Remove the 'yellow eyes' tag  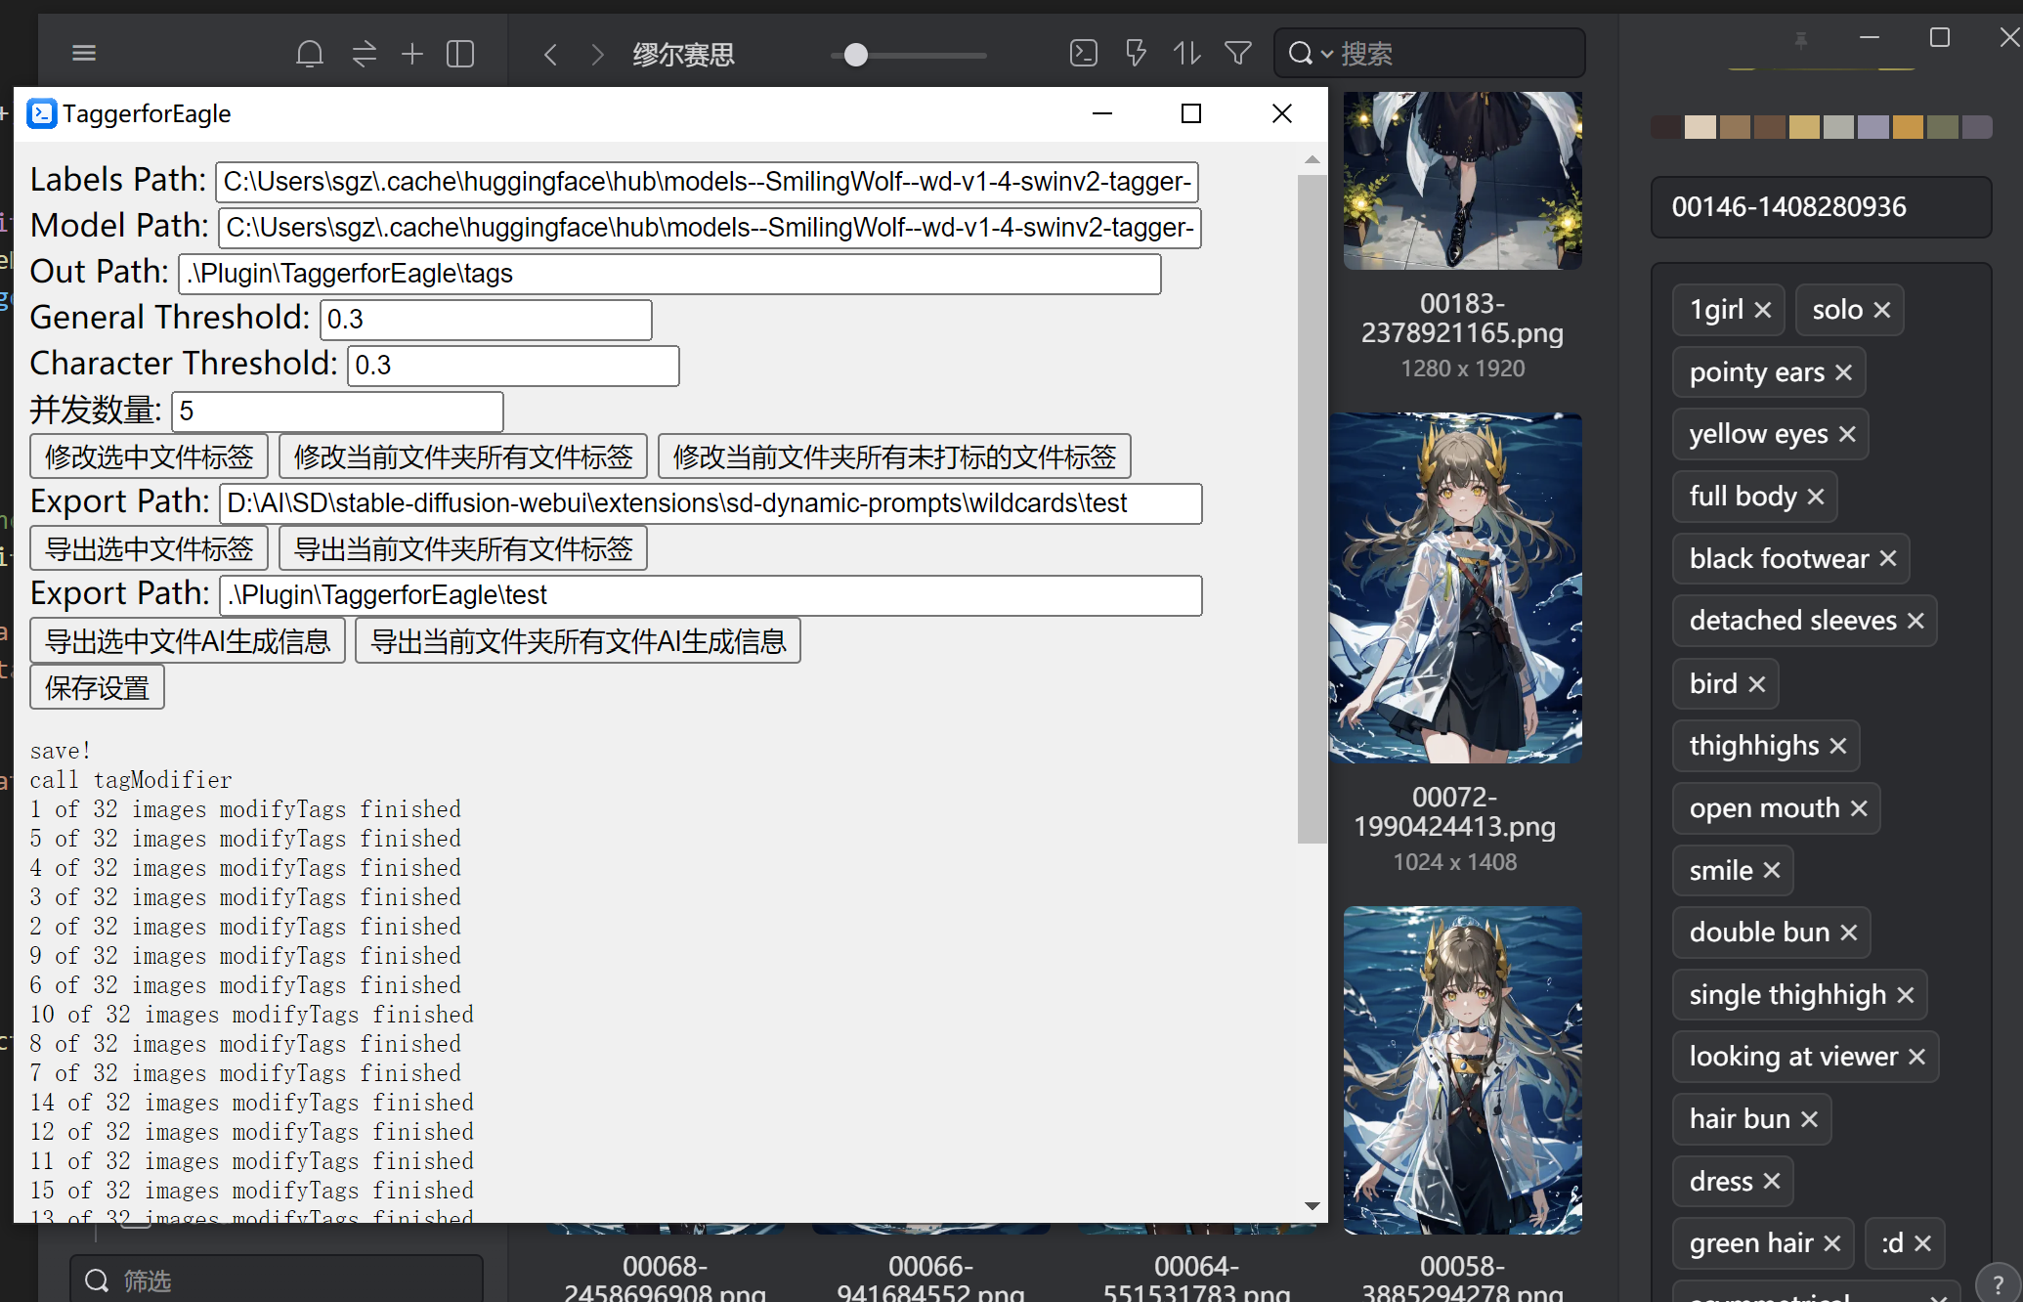[x=1846, y=434]
